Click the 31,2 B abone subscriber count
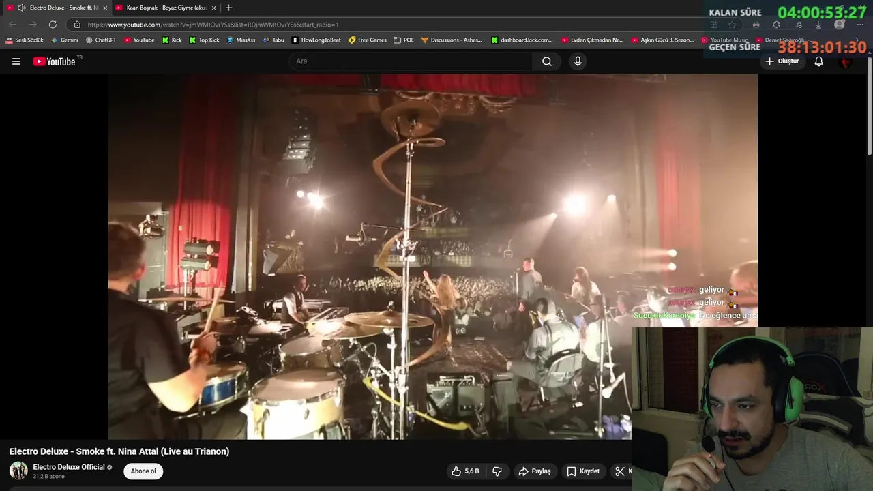The image size is (873, 491). point(48,477)
